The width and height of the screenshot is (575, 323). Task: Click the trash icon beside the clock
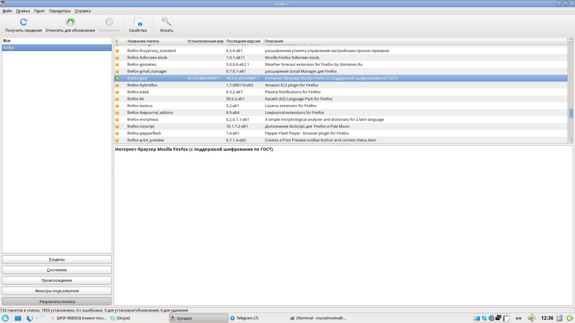pos(560,318)
